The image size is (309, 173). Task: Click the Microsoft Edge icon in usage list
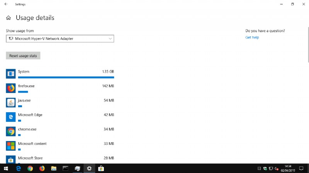click(11, 117)
